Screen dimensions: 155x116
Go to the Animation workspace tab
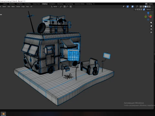point(52,4)
